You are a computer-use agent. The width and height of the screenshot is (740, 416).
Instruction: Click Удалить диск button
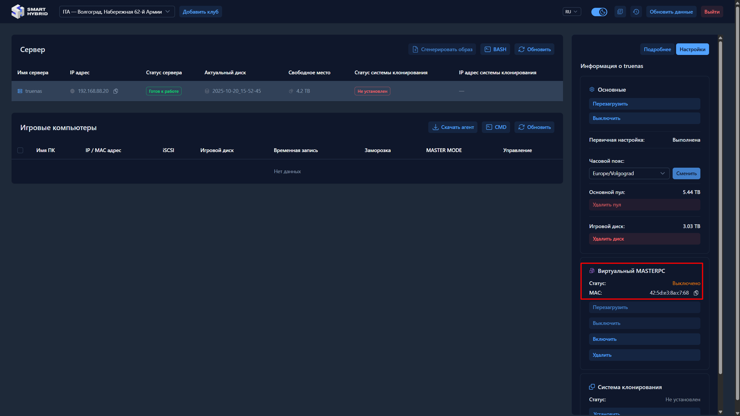click(644, 239)
